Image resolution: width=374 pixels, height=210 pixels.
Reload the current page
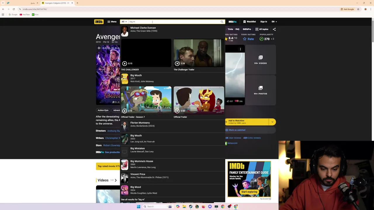coord(13,9)
